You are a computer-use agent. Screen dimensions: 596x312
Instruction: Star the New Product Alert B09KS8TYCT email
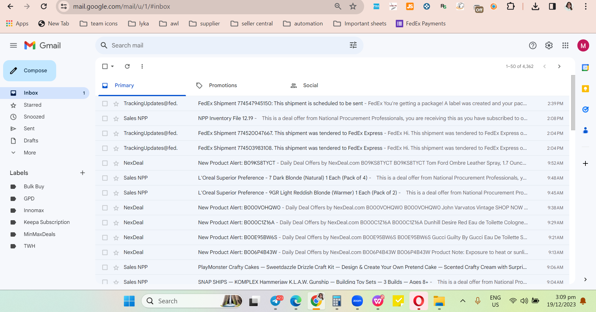[116, 163]
